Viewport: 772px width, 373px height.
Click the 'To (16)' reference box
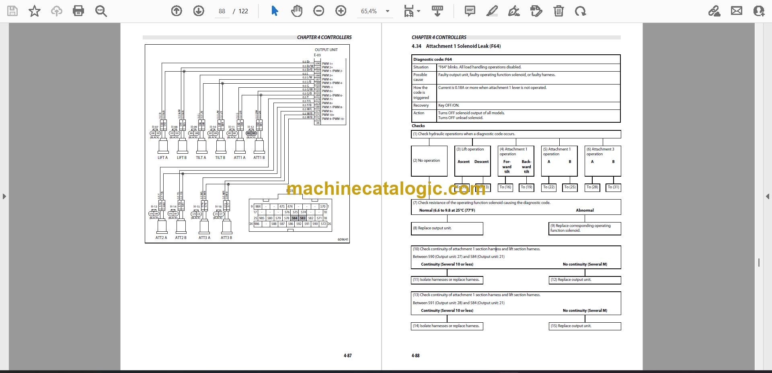point(505,187)
